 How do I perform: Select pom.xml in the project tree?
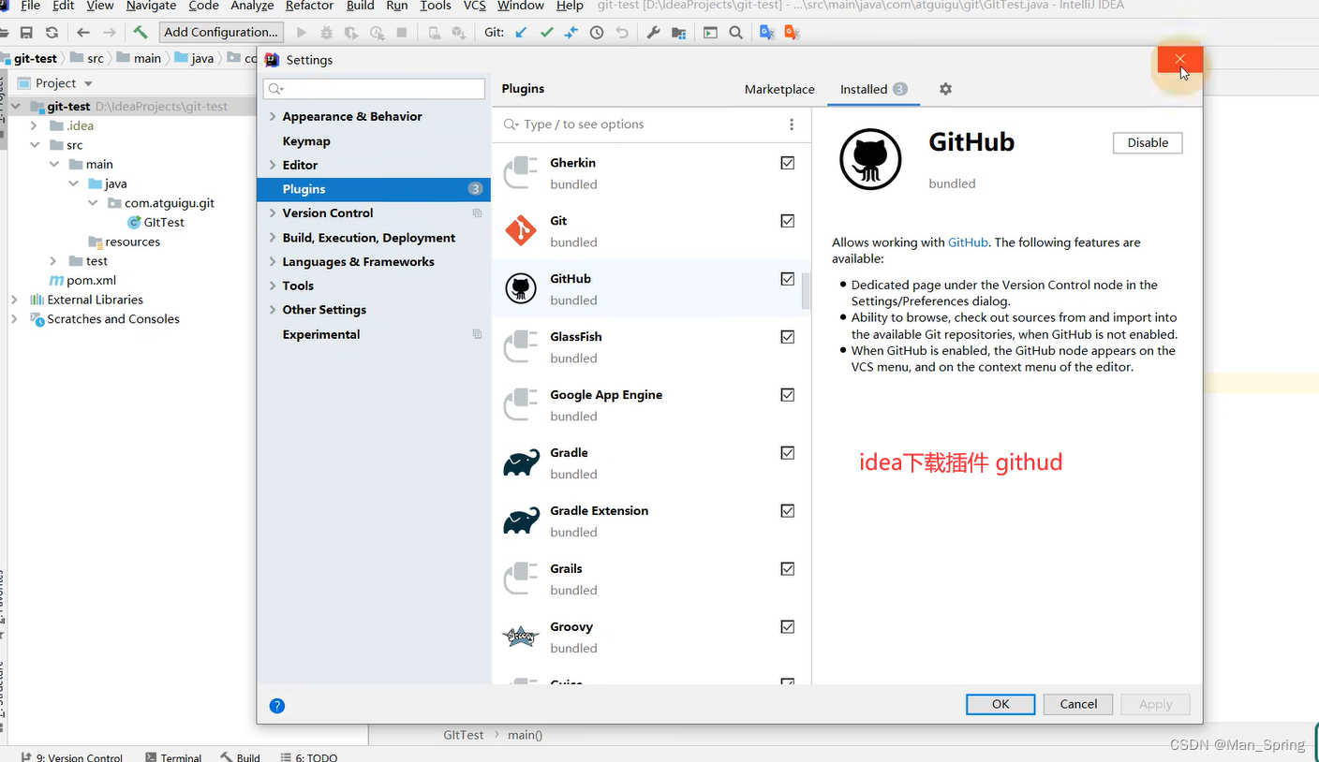91,280
